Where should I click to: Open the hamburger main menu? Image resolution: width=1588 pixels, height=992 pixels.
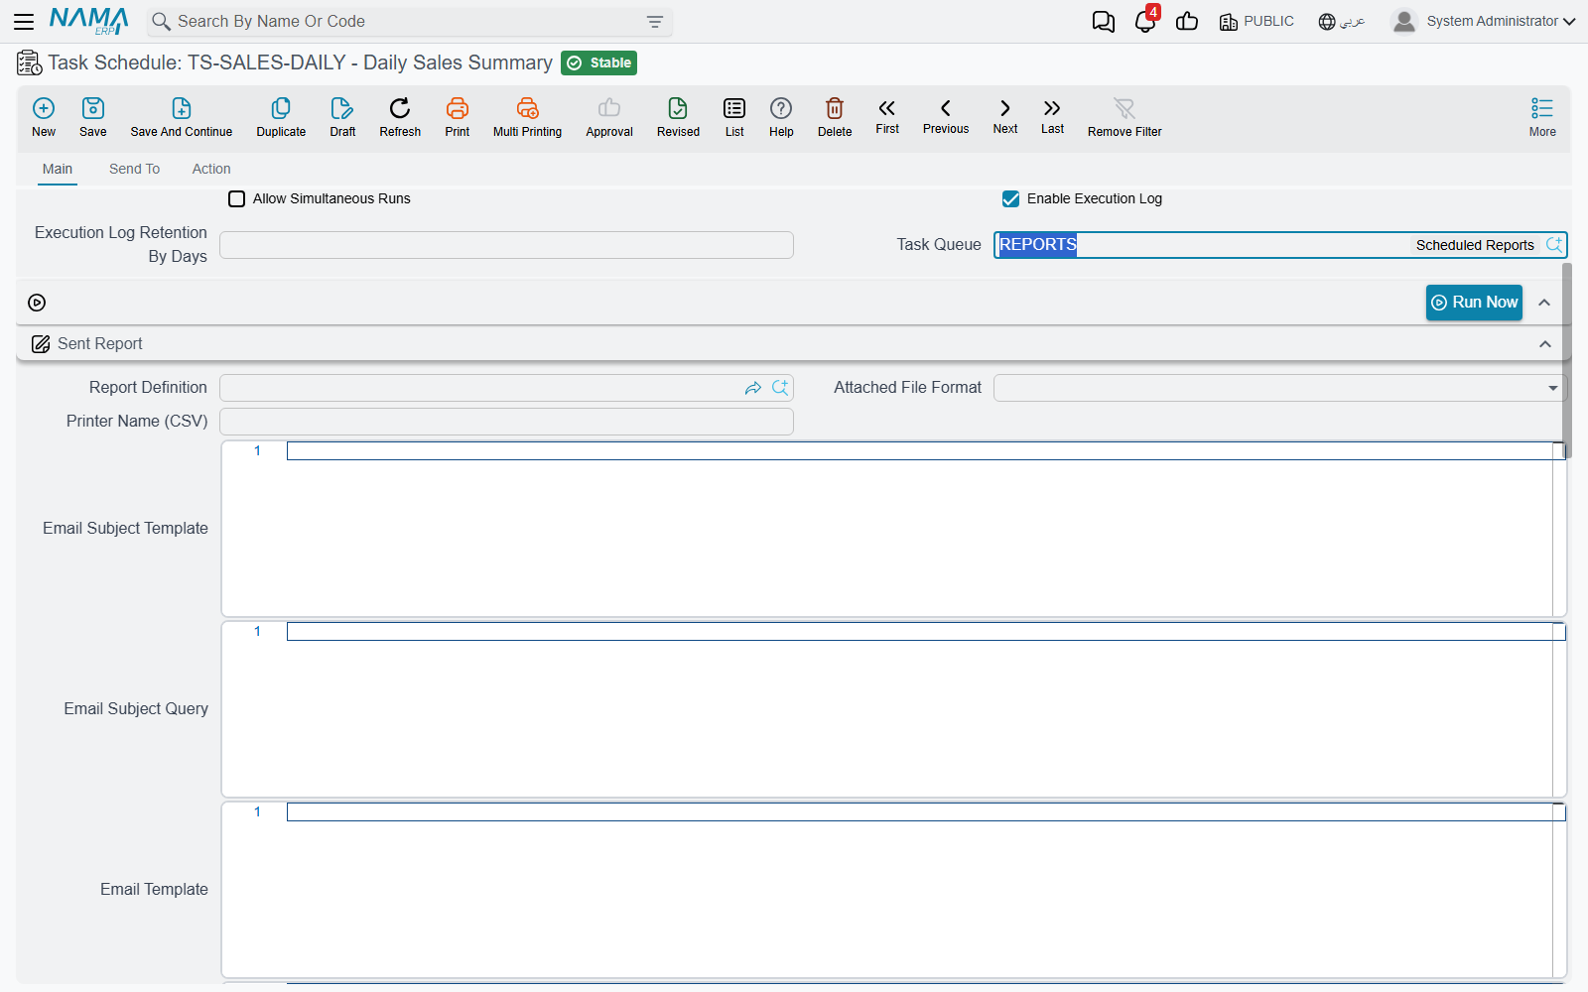(x=24, y=21)
